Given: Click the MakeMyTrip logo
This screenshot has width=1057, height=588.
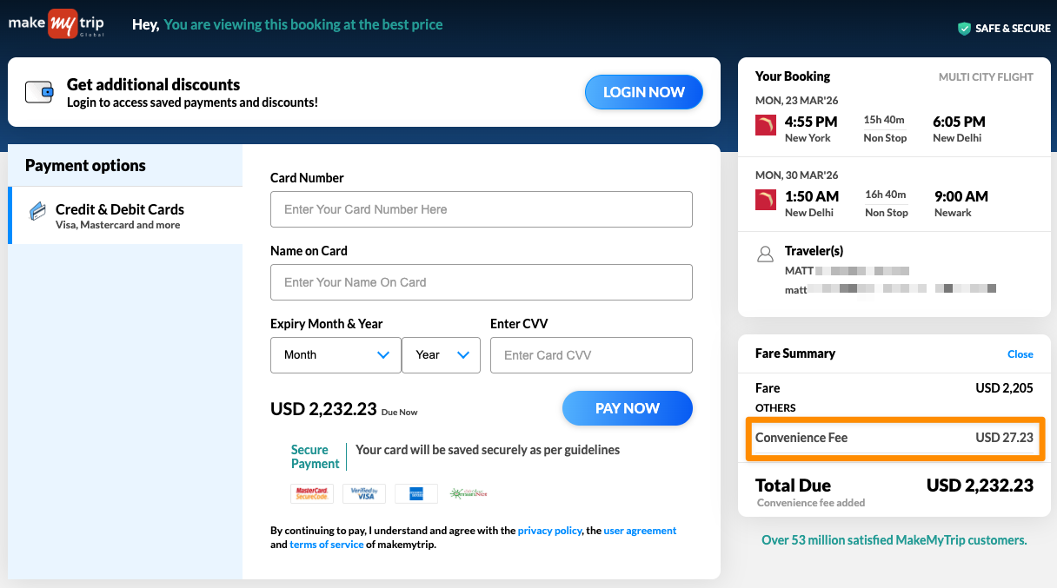Looking at the screenshot, I should pyautogui.click(x=57, y=24).
